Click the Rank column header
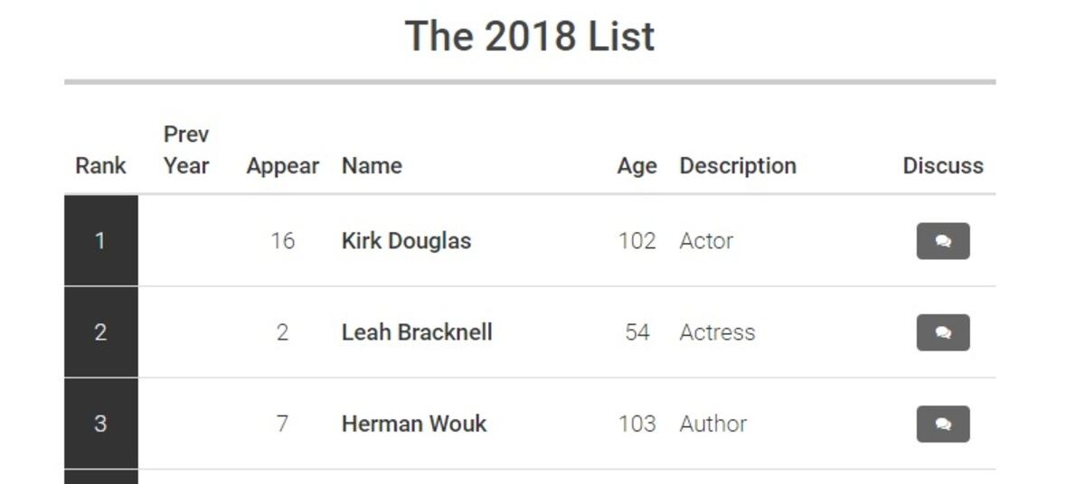Viewport: 1085px width, 484px height. tap(100, 166)
